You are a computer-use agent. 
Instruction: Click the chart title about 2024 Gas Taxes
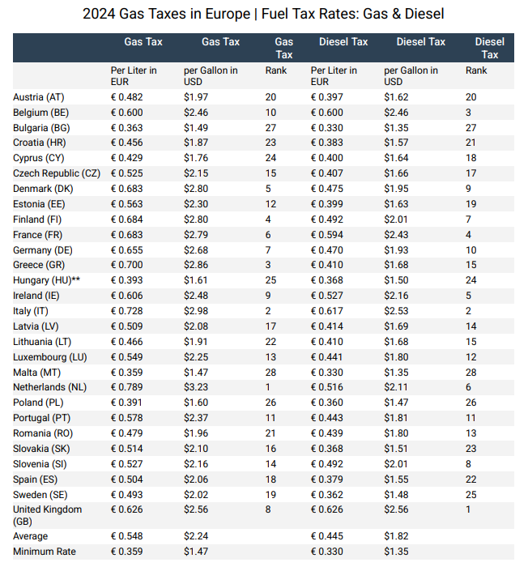pyautogui.click(x=264, y=15)
